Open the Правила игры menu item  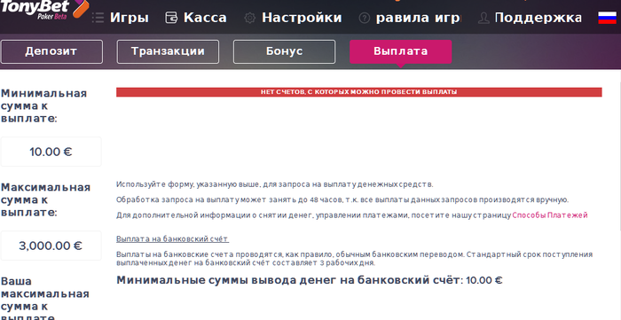(x=419, y=18)
